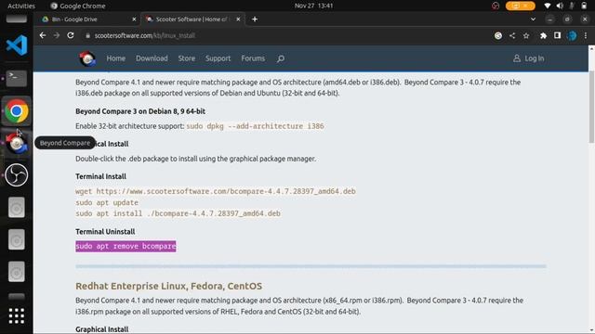The height and width of the screenshot is (334, 595).
Task: Open Forums in site navigation
Action: click(253, 58)
